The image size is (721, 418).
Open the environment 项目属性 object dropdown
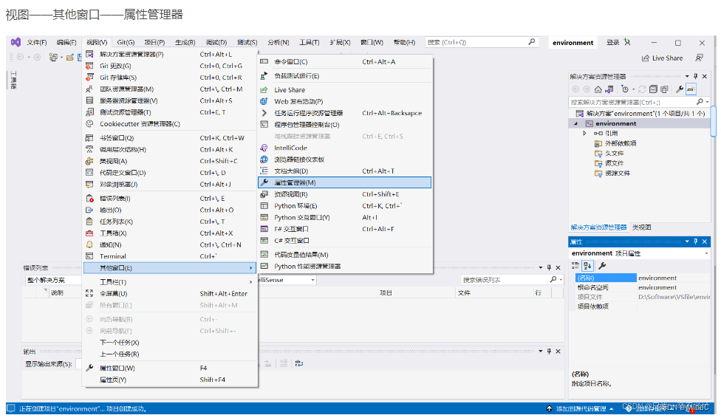click(x=706, y=253)
